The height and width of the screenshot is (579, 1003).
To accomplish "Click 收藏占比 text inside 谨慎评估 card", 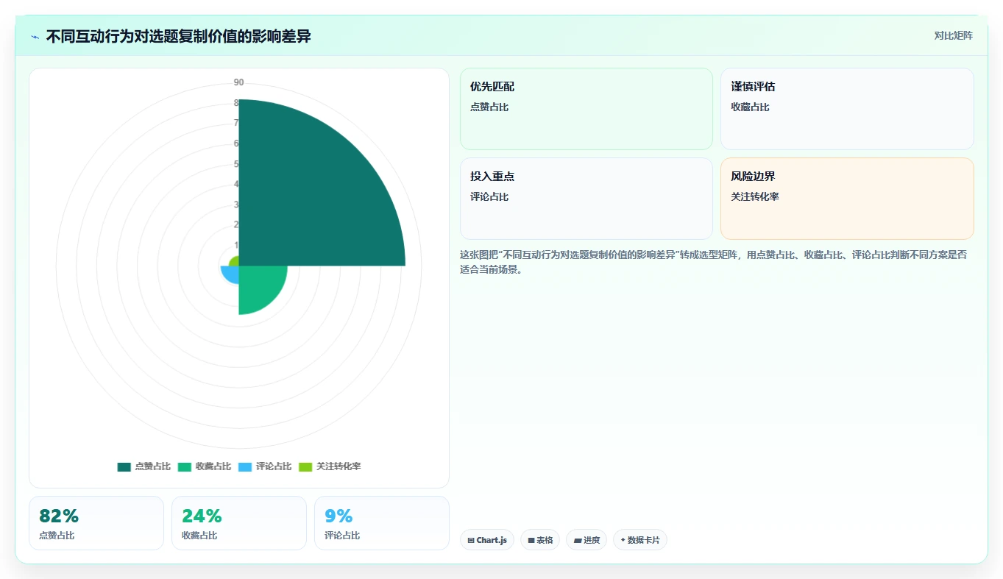I will tap(750, 107).
